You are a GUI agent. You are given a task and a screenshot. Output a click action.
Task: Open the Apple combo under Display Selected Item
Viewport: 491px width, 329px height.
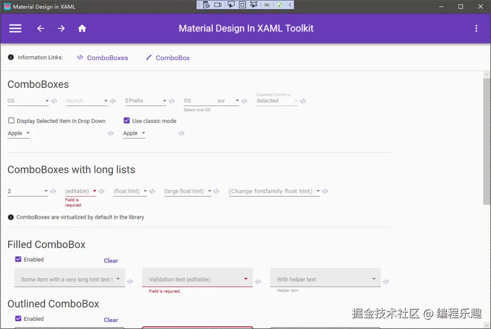click(19, 133)
